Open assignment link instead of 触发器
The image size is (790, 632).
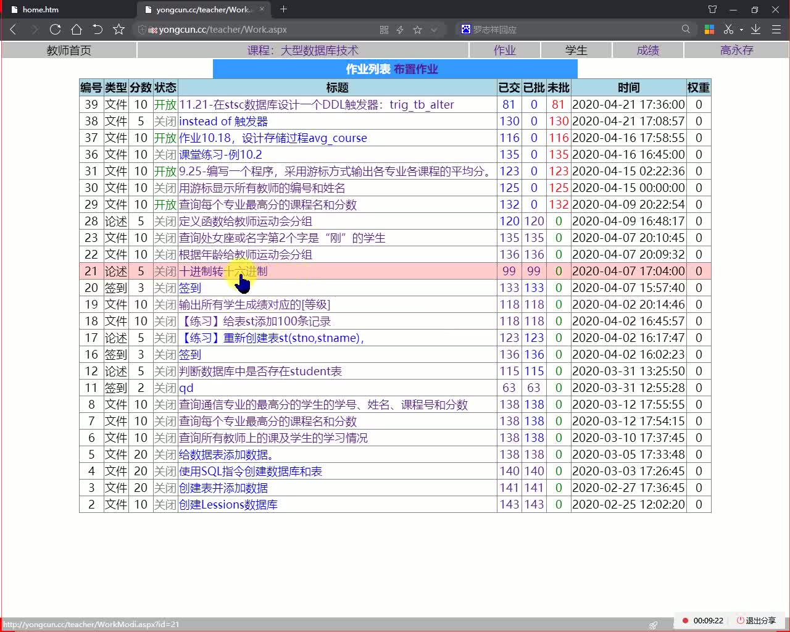coord(223,121)
